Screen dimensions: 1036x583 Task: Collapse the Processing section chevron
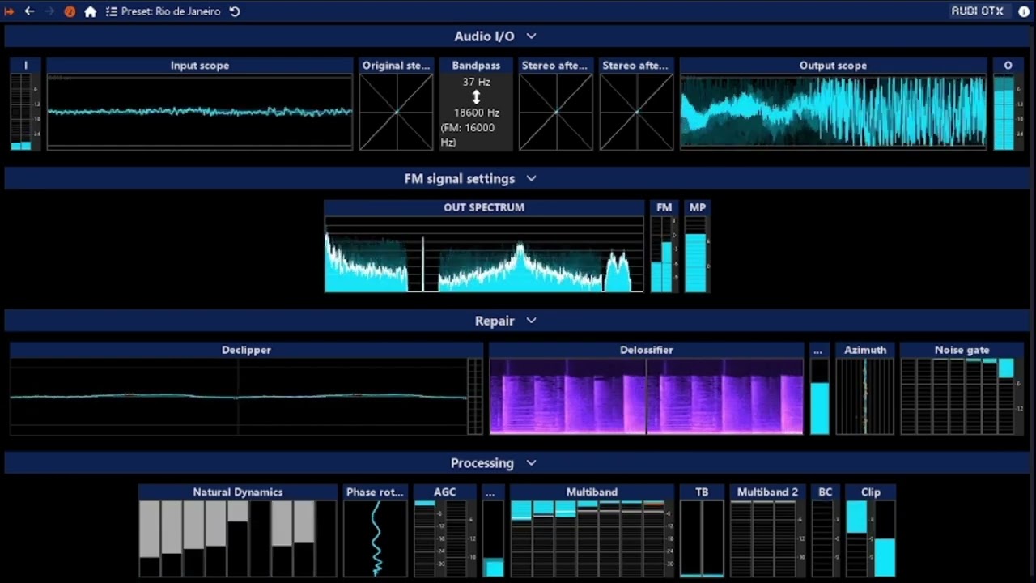tap(531, 464)
